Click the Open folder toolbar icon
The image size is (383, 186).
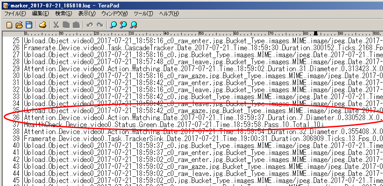[19, 25]
